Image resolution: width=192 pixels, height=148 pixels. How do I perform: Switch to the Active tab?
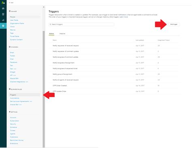coord(51,34)
